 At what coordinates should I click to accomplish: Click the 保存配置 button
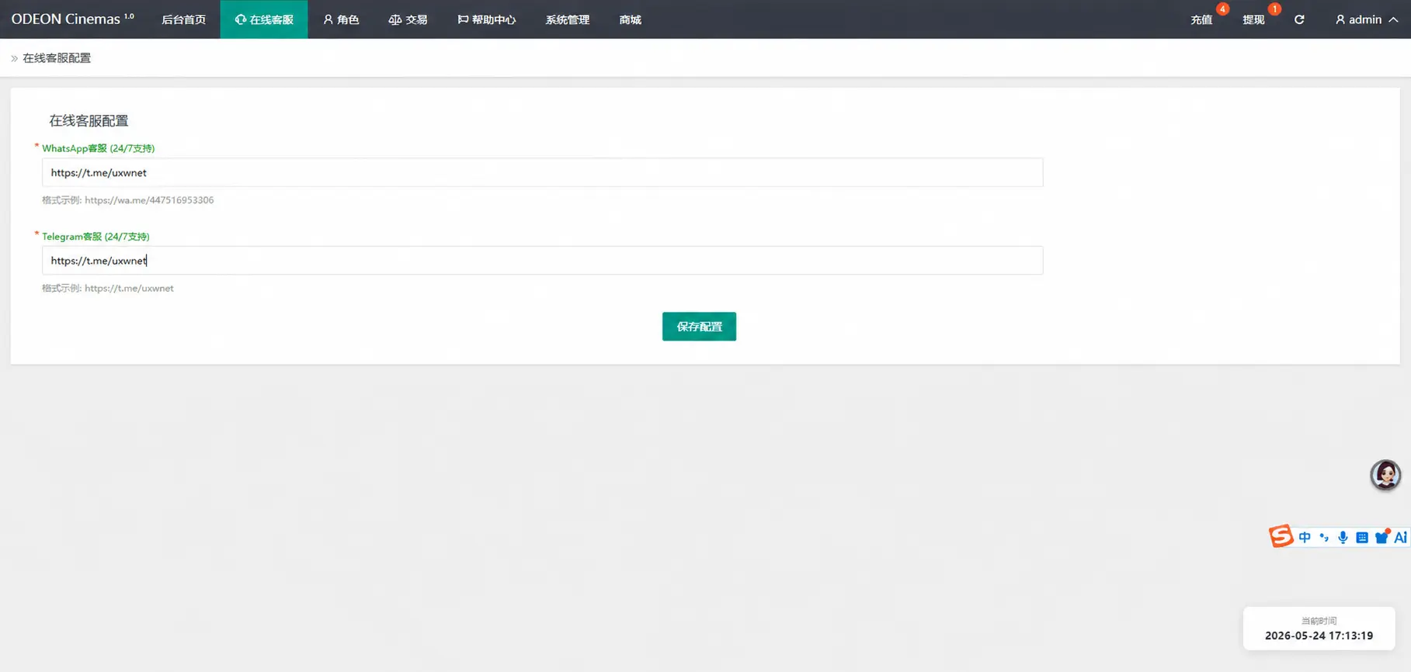coord(699,327)
